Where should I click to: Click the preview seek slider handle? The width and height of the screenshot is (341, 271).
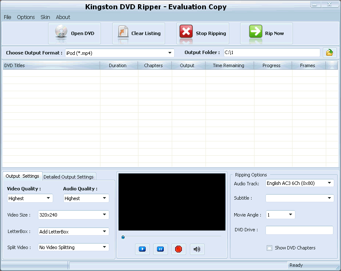tap(123, 237)
